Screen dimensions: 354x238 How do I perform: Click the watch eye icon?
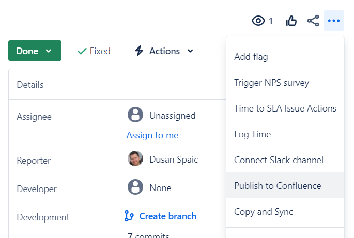[258, 21]
